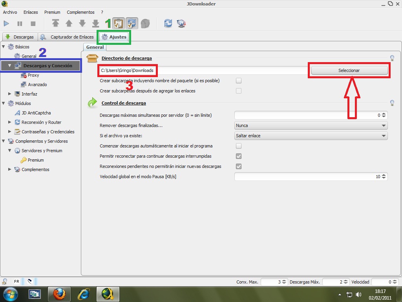Select the General sub-tab of settings
This screenshot has width=402, height=302.
[95, 47]
